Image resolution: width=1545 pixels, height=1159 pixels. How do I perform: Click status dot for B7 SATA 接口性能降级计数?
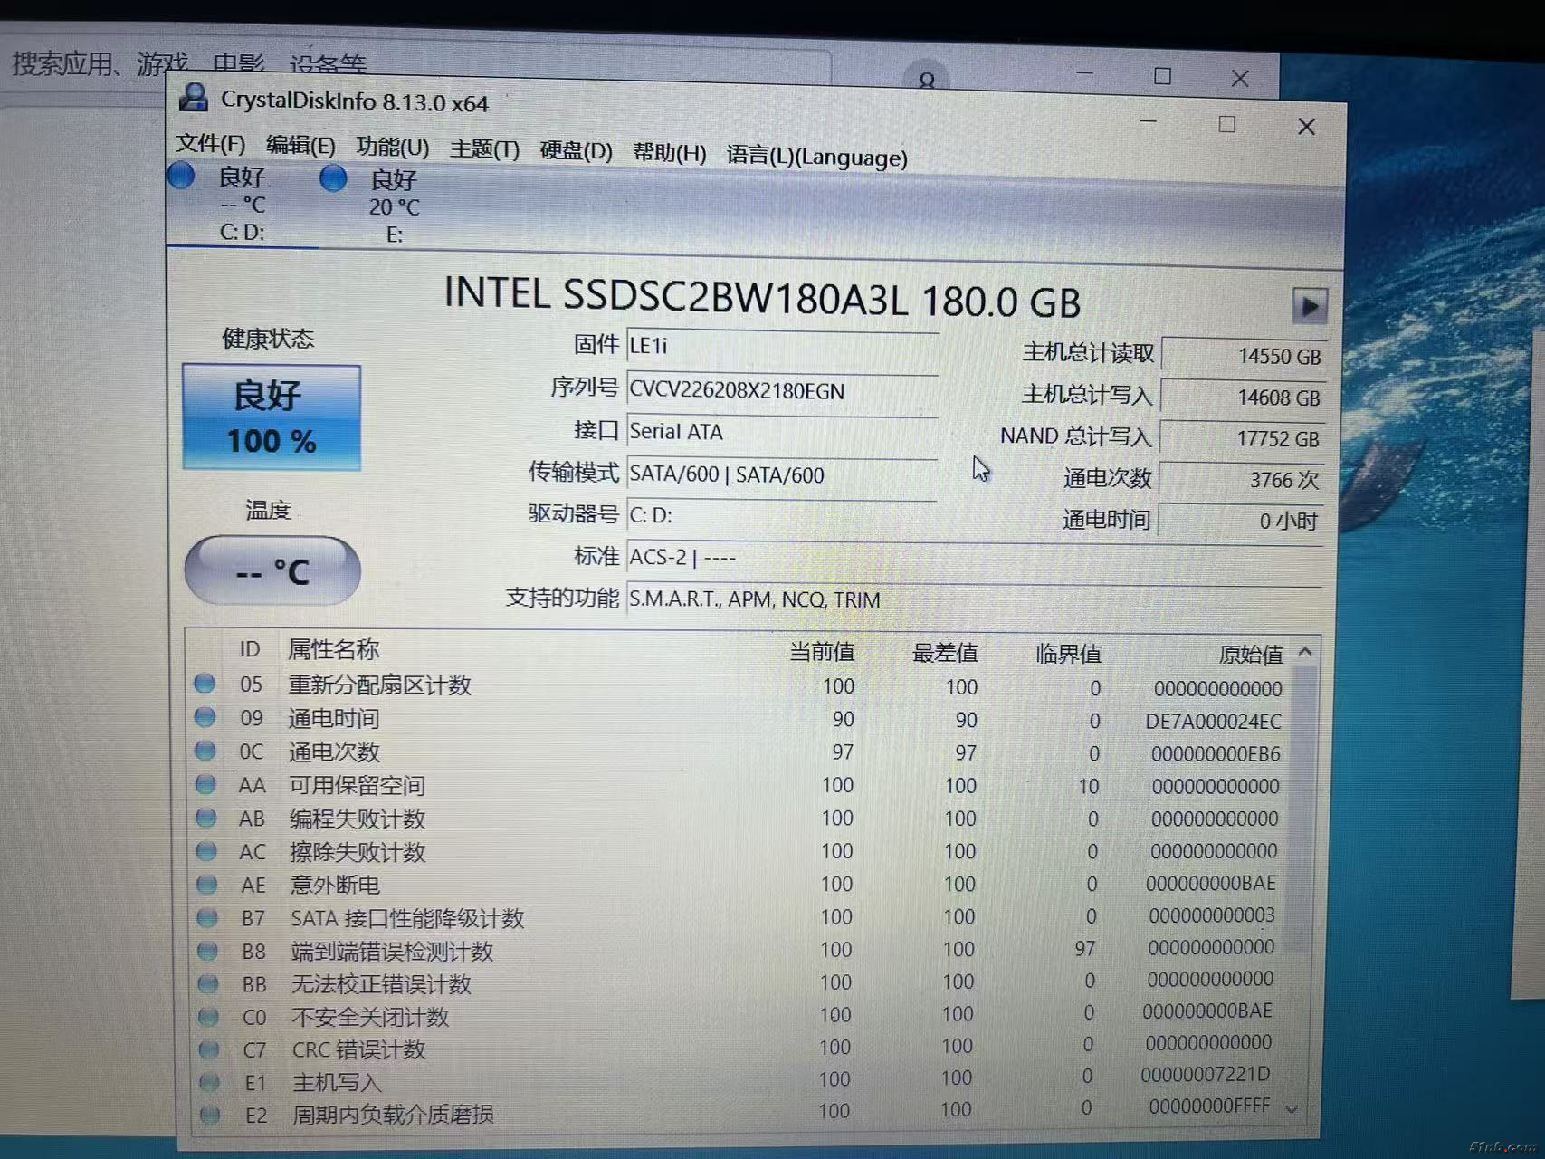[207, 917]
